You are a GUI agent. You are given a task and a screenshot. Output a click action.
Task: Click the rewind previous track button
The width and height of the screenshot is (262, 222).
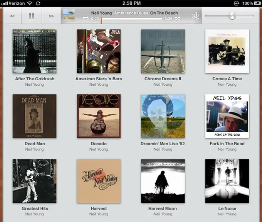(12, 16)
